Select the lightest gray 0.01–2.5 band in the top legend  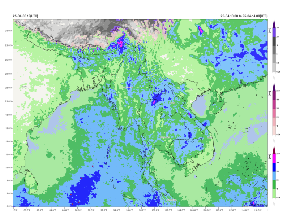coord(274,67)
